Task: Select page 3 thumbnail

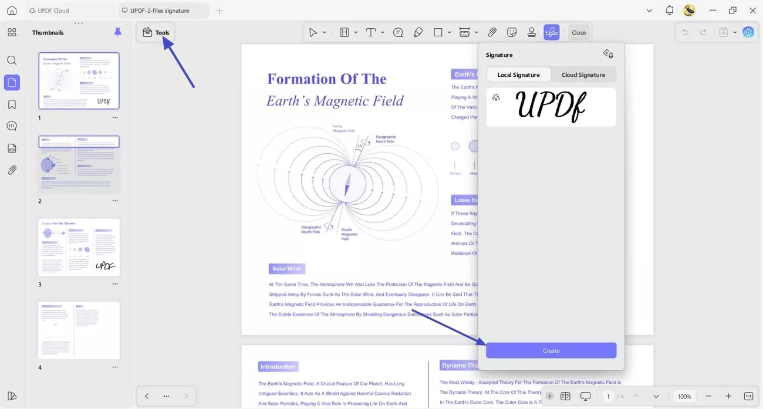Action: (79, 247)
